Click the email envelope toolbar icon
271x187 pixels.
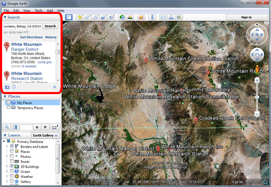(163, 17)
